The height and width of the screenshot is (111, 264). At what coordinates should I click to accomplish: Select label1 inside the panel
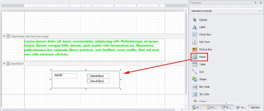65,76
